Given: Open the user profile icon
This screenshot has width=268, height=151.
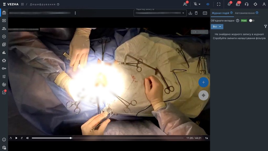Looking at the screenshot, I should click(x=264, y=4).
